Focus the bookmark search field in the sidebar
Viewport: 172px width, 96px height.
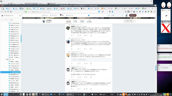point(11,20)
